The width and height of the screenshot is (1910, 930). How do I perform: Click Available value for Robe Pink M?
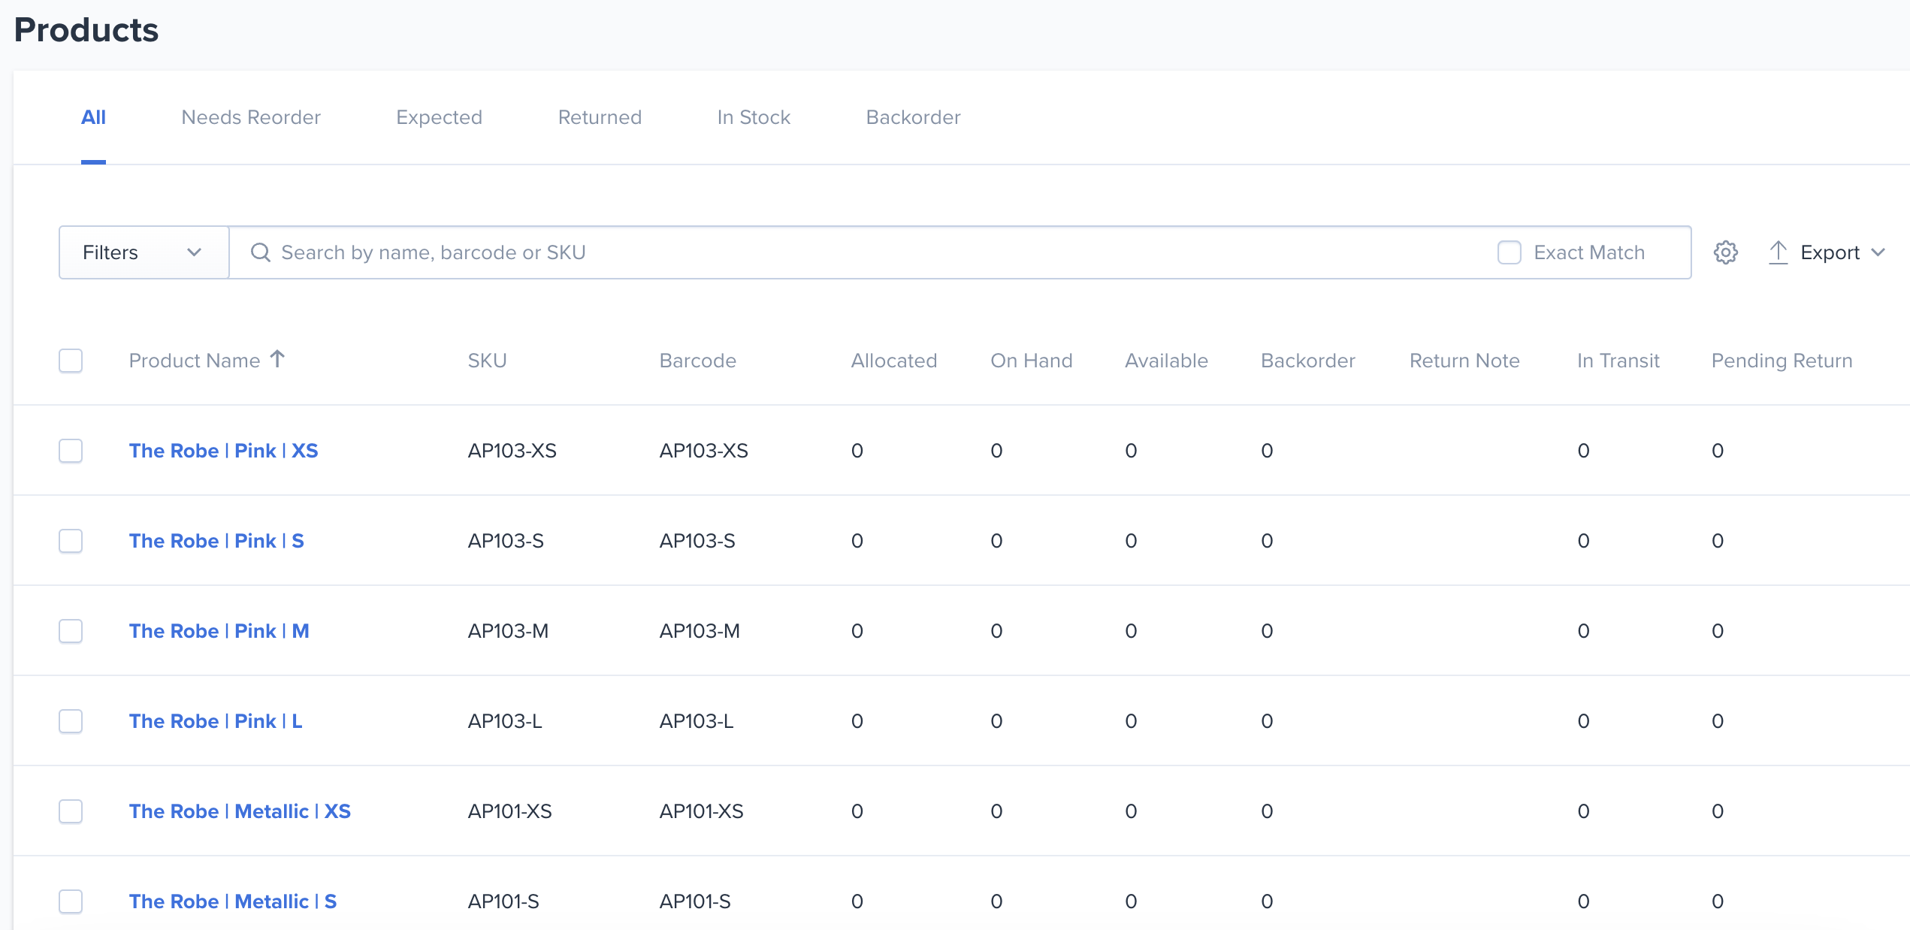(x=1131, y=631)
